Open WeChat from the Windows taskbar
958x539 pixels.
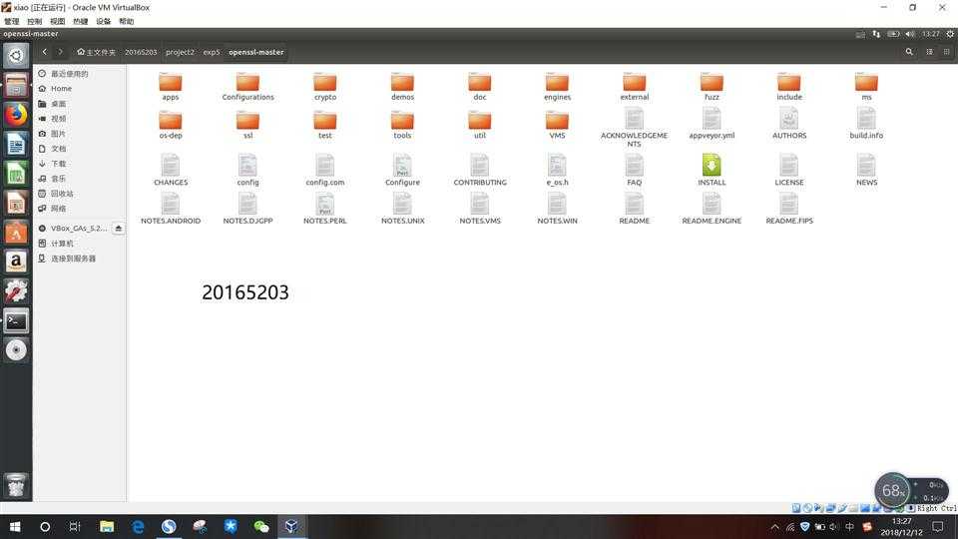pos(260,526)
